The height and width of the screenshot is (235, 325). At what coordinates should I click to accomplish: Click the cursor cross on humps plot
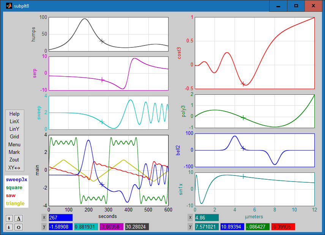[x=102, y=41]
